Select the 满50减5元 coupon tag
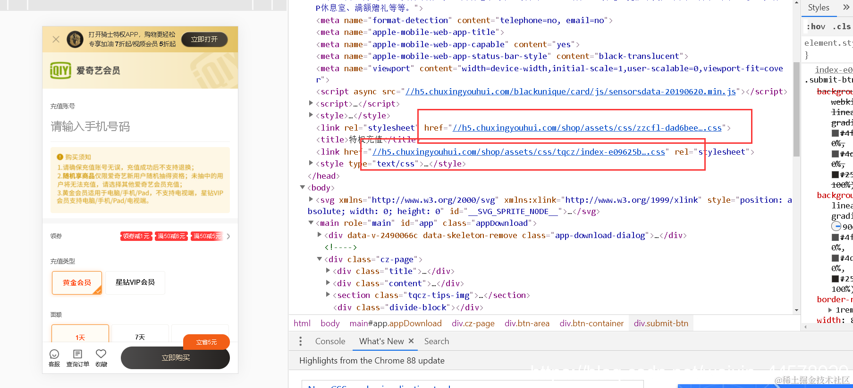This screenshot has width=853, height=388. pos(206,236)
